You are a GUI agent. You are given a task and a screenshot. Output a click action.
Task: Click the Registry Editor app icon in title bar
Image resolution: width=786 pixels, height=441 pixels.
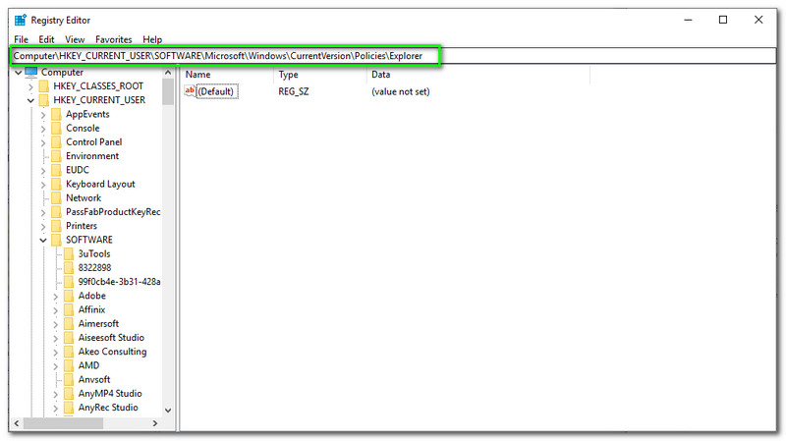(20, 20)
